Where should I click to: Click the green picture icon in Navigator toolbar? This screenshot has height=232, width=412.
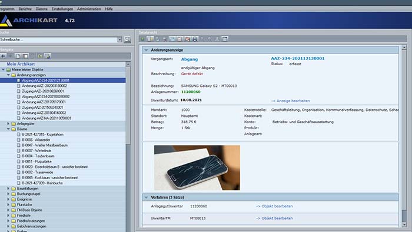(40, 56)
